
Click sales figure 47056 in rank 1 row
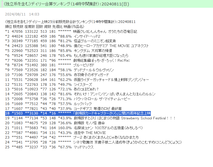point(17,31)
